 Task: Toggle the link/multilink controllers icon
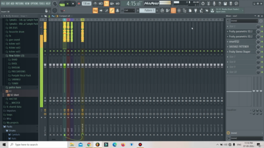point(112,11)
